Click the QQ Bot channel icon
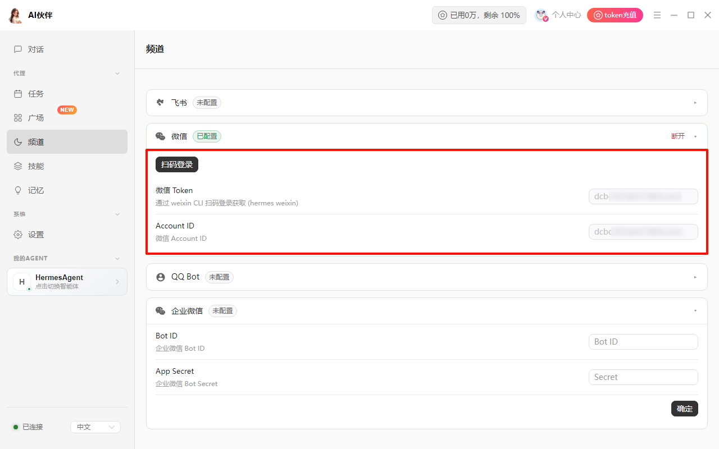Screen dimensions: 719x449 click(x=161, y=277)
